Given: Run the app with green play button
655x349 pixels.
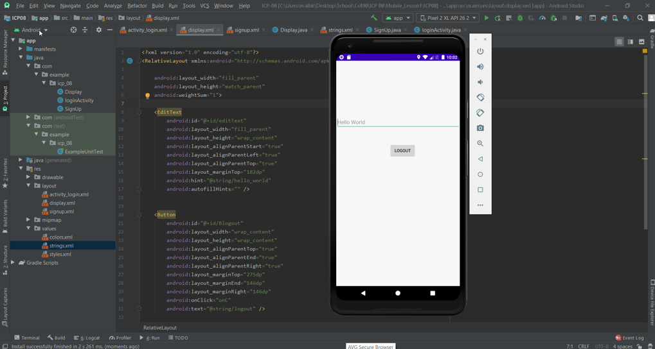Looking at the screenshot, I should (486, 18).
